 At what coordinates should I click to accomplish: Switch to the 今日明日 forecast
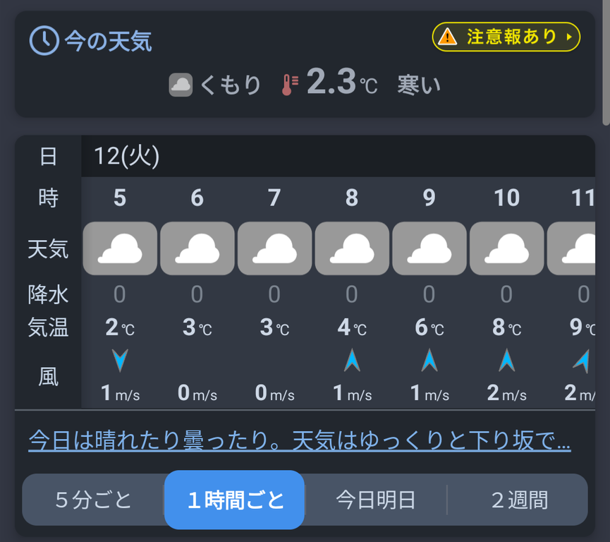pos(376,500)
